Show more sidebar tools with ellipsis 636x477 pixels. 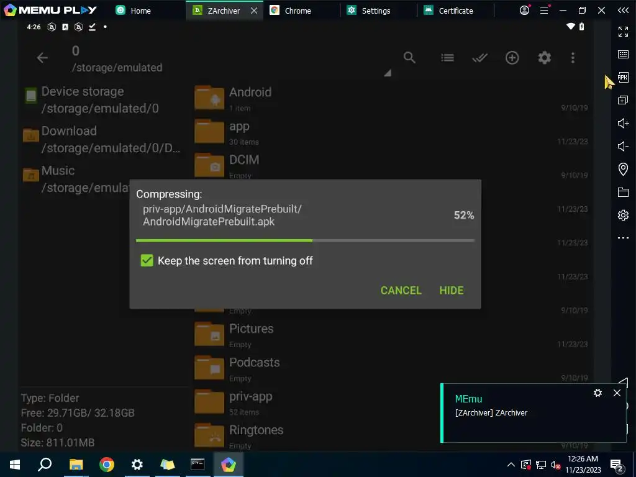click(623, 238)
